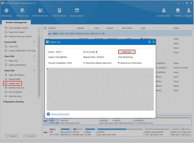Viewport: 194px width, 143px height.
Task: Select Align All Partitions
Action: click(x=15, y=75)
